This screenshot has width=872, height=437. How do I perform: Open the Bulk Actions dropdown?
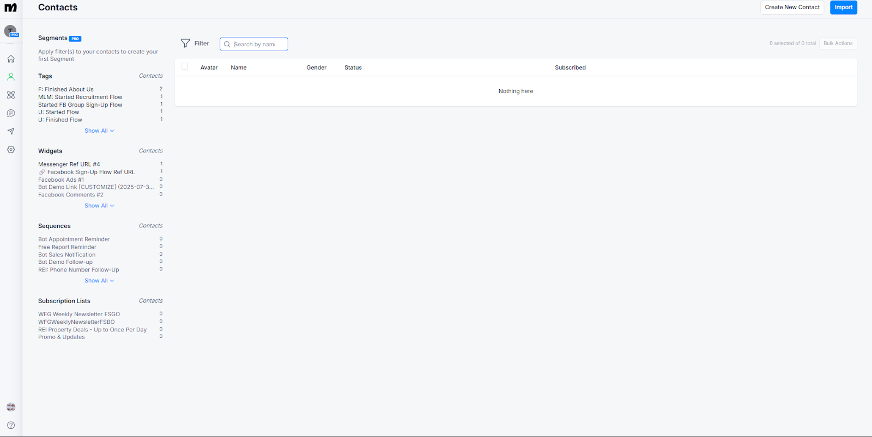pos(838,44)
